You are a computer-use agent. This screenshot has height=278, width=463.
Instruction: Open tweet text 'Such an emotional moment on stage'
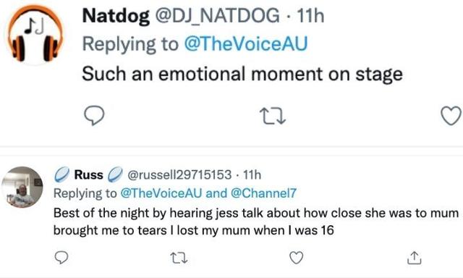(242, 74)
